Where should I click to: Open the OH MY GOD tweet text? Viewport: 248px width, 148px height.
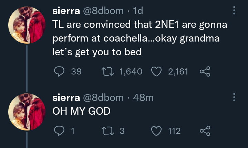click(x=81, y=112)
